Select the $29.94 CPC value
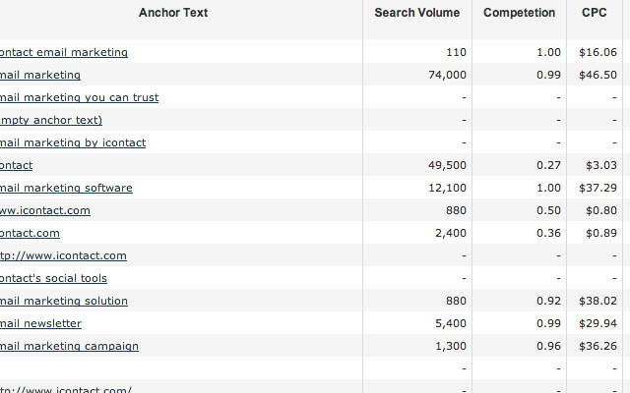630x393 pixels. (x=598, y=323)
